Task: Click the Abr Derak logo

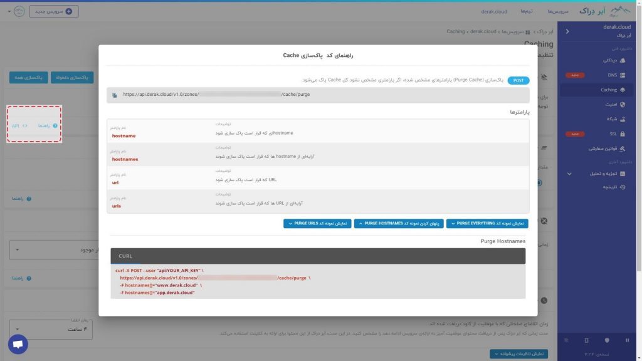Action: click(x=605, y=11)
